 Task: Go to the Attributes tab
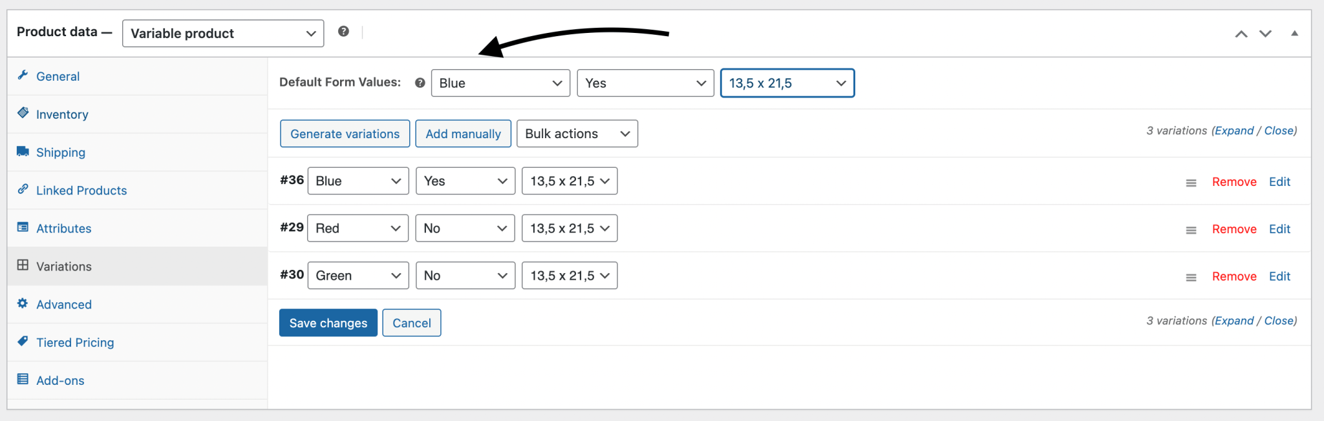(x=63, y=229)
